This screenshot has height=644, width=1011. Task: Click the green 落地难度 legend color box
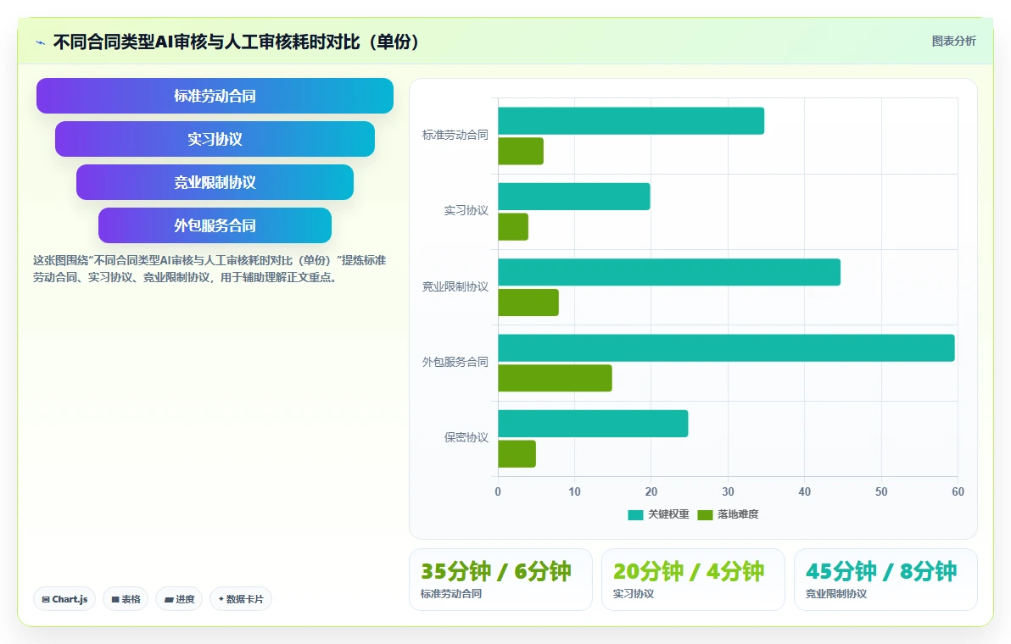[706, 514]
